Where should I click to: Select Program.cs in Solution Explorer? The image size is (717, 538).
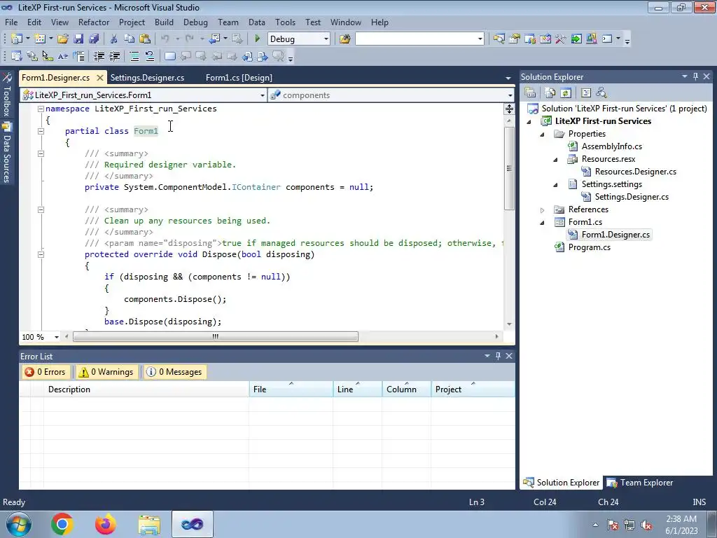coord(589,247)
